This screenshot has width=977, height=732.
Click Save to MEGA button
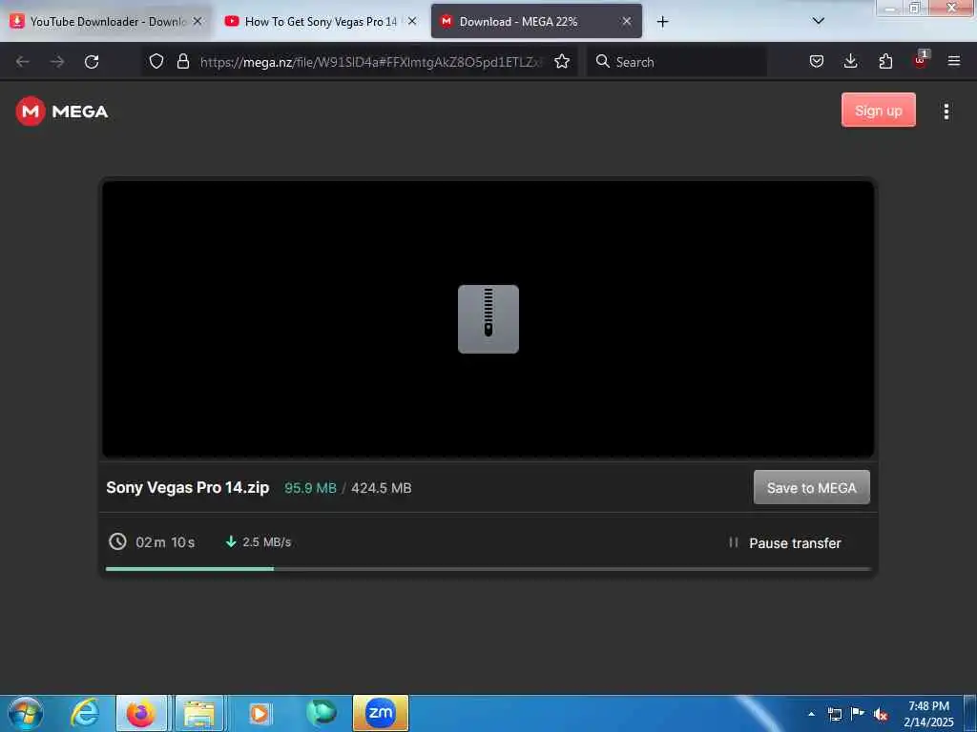(x=812, y=487)
